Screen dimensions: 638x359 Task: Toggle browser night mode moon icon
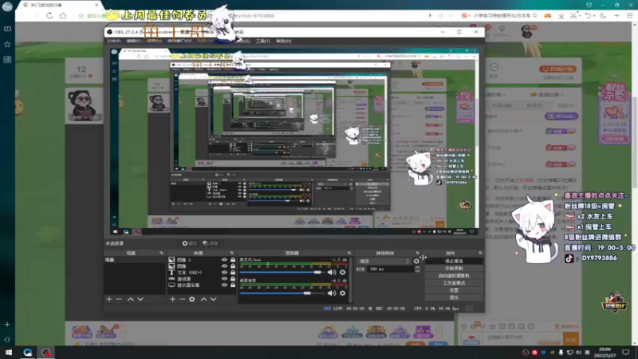[x=603, y=16]
